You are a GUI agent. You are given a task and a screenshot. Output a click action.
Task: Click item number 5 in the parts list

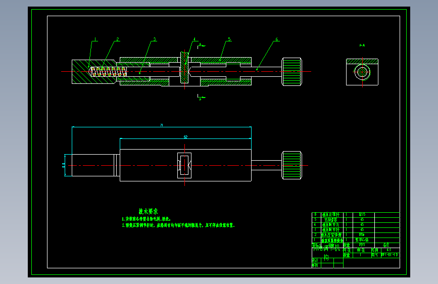coord(315,219)
